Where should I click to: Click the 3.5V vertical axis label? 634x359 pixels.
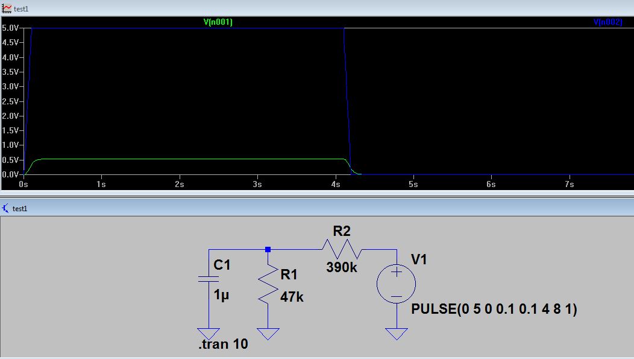pyautogui.click(x=10, y=72)
